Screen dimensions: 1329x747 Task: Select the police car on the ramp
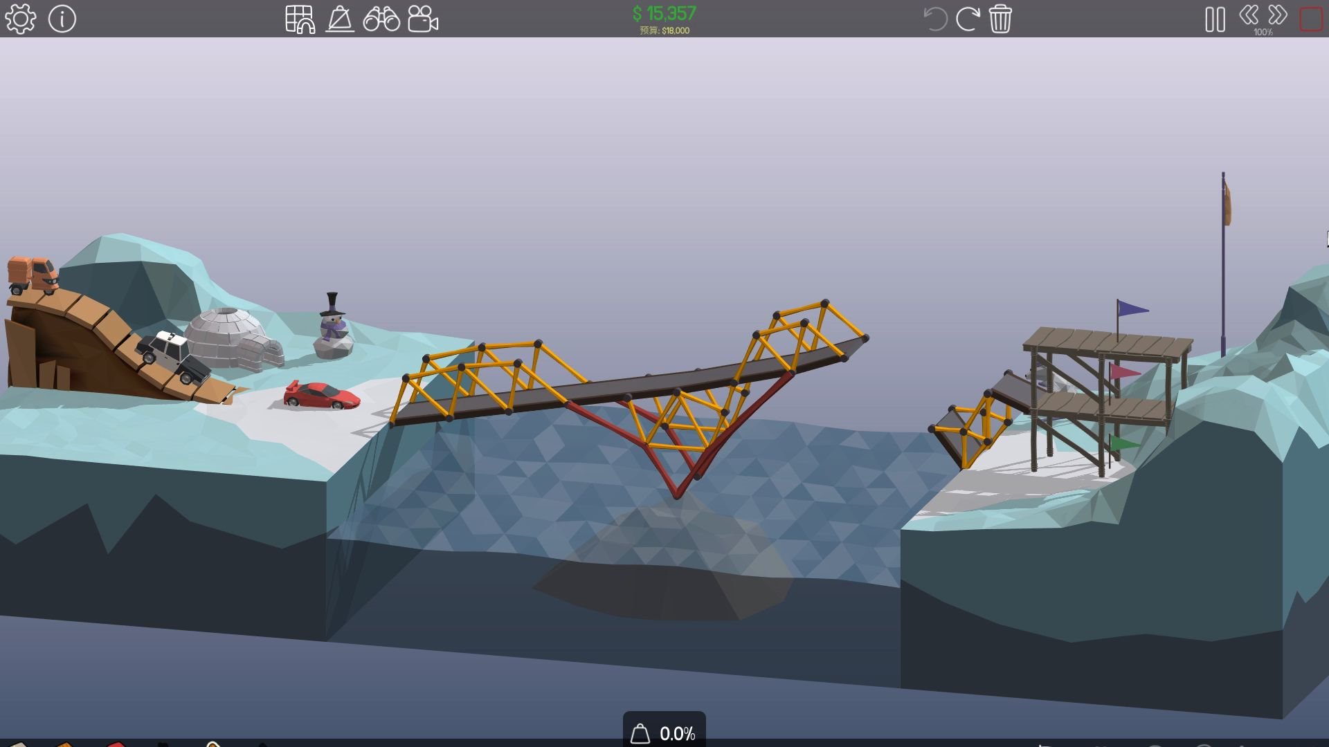point(173,356)
